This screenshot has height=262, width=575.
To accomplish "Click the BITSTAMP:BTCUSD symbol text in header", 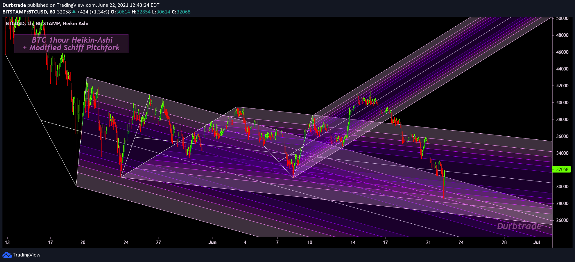I will pyautogui.click(x=25, y=12).
